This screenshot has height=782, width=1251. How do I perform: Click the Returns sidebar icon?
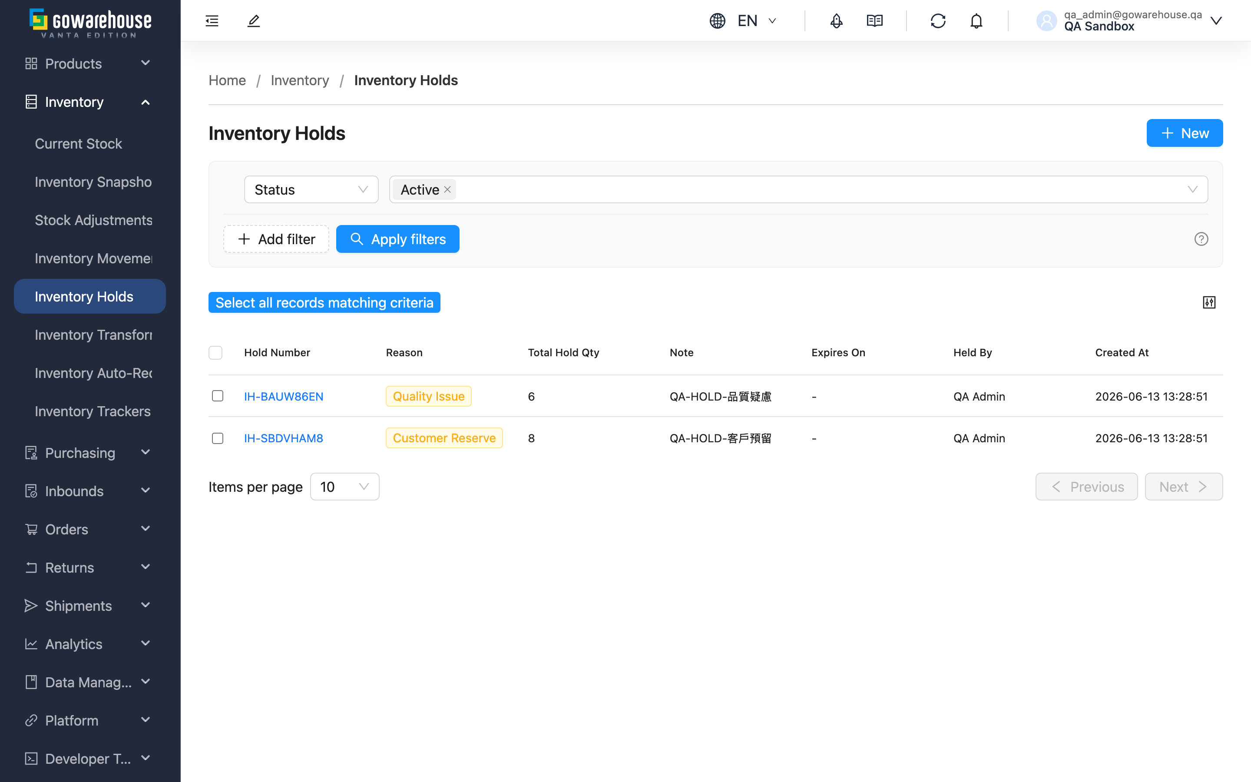coord(31,567)
